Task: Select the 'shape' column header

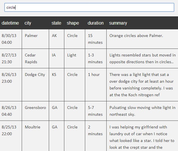Action: coord(73,23)
